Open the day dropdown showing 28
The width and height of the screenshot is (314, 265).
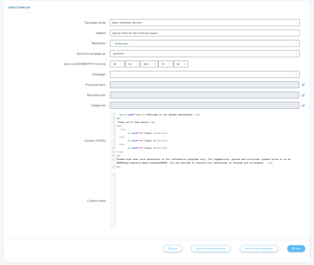118,64
